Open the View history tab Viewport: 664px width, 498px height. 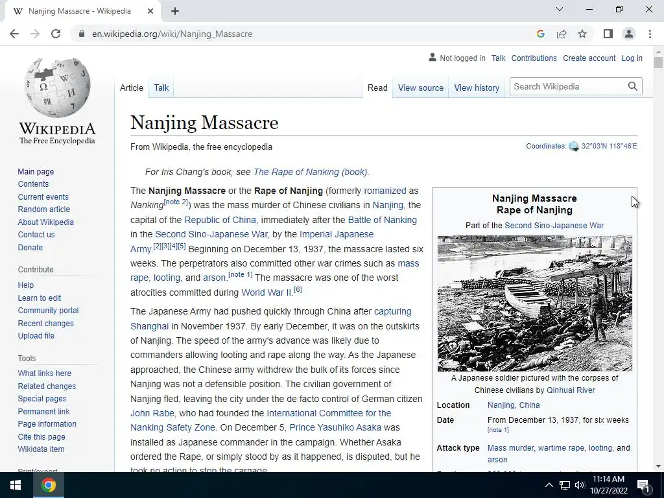tap(477, 88)
